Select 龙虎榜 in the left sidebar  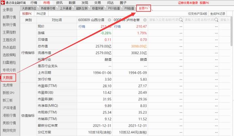(x=7, y=85)
